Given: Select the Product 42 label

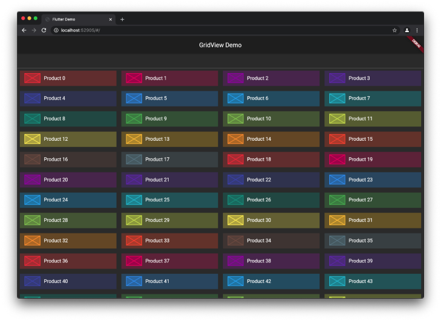Looking at the screenshot, I should coord(259,281).
